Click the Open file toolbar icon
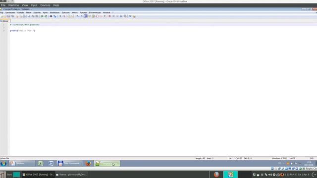Viewport: 317px width, 178px height. [5, 16]
